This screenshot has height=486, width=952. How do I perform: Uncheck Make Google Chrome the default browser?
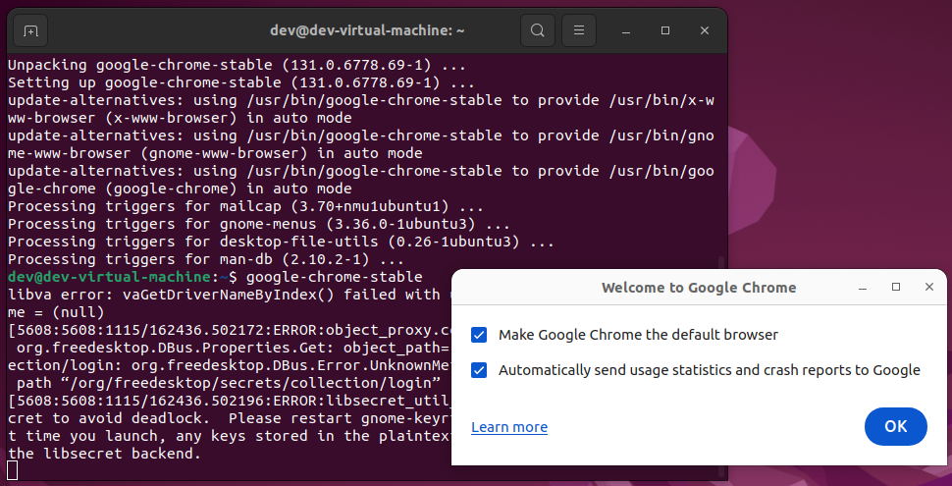[479, 335]
